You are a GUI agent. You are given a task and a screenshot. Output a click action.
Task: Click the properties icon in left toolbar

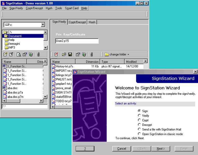coord(25,55)
